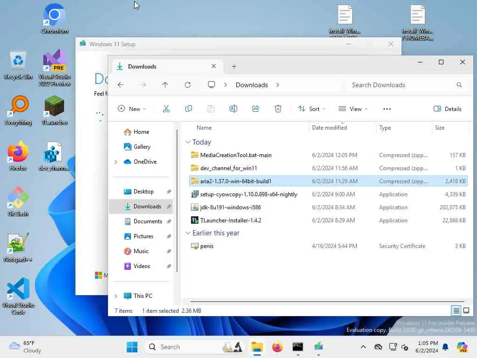
Task: Select the Notepad++ desktop icon
Action: click(18, 247)
